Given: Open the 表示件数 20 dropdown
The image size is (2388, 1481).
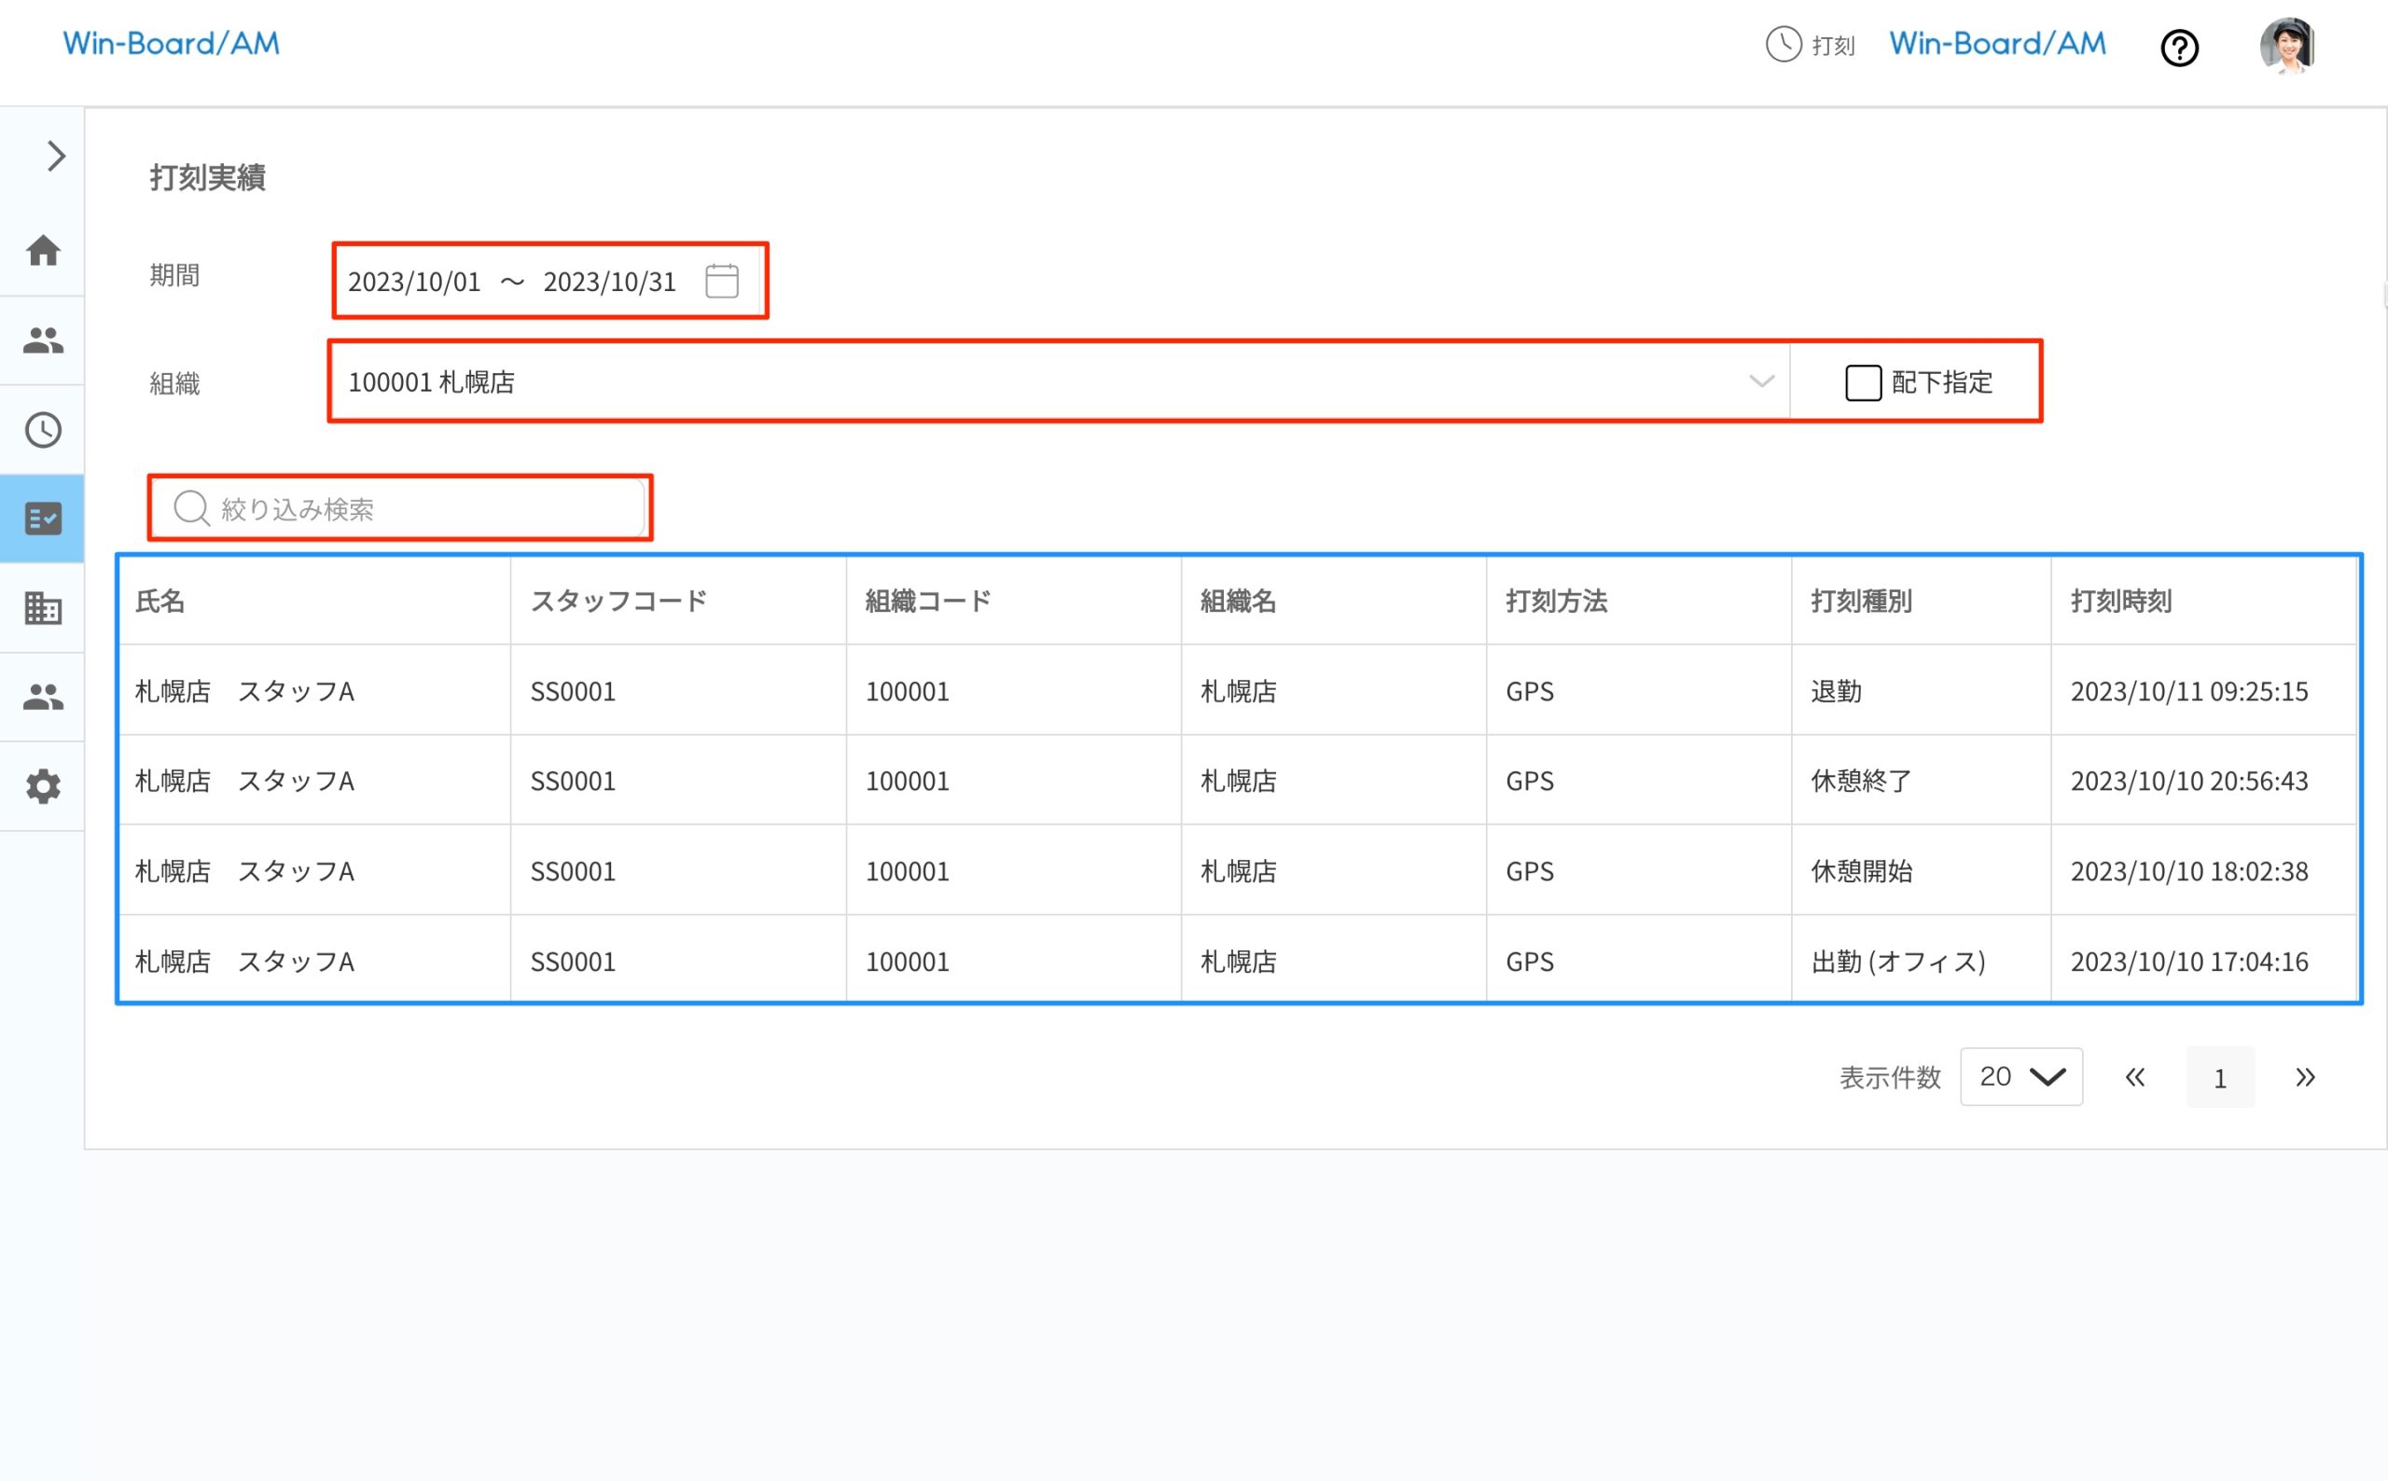Looking at the screenshot, I should (2020, 1076).
